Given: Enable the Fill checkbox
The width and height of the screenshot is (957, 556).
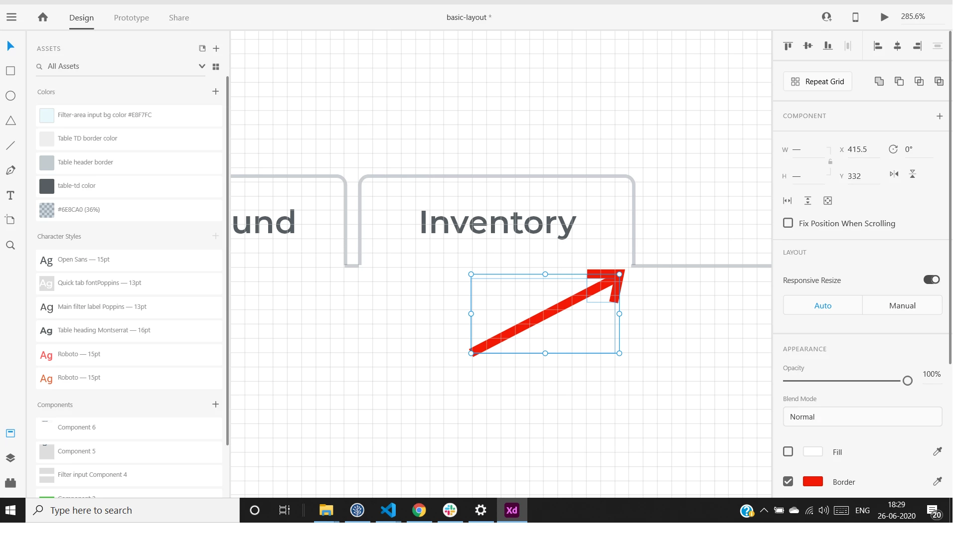Looking at the screenshot, I should coord(788,451).
